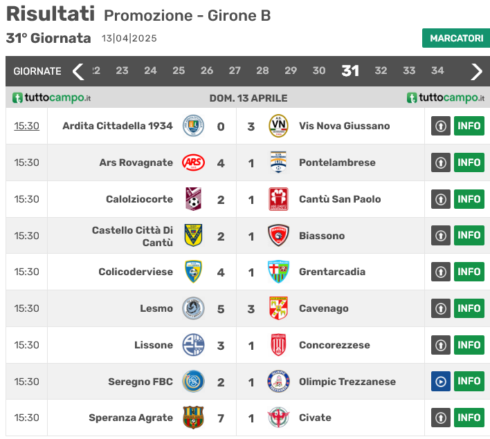Switch to matchday 27
Screen dimensions: 490x439
pyautogui.click(x=235, y=71)
